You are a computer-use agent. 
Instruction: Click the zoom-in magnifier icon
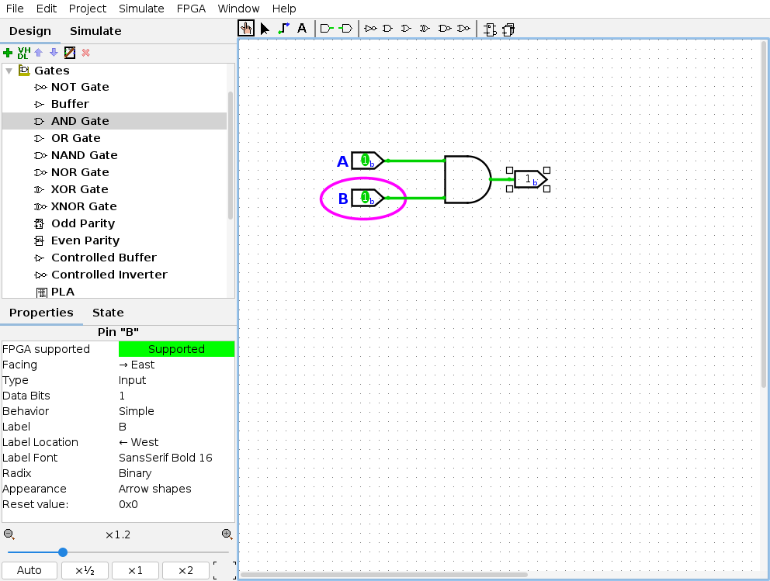click(227, 534)
